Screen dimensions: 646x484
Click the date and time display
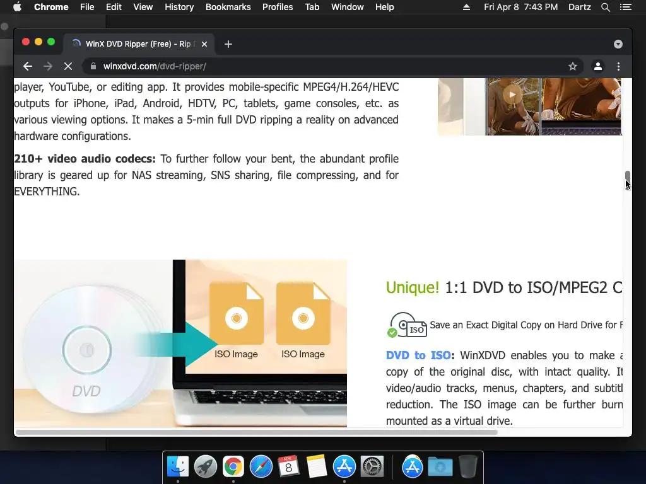520,7
